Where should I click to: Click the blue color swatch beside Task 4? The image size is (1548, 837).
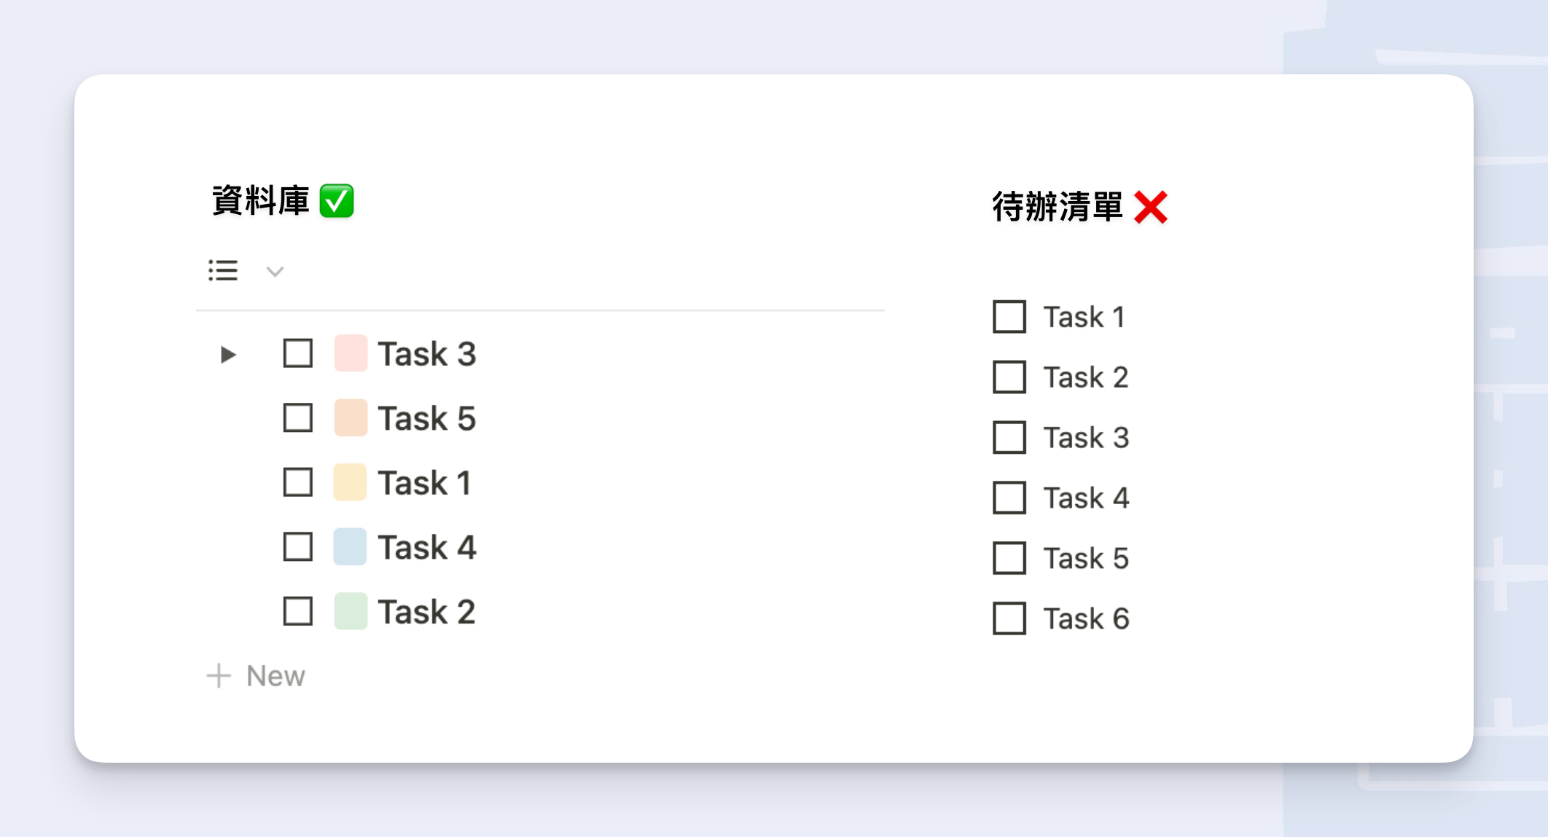coord(350,547)
